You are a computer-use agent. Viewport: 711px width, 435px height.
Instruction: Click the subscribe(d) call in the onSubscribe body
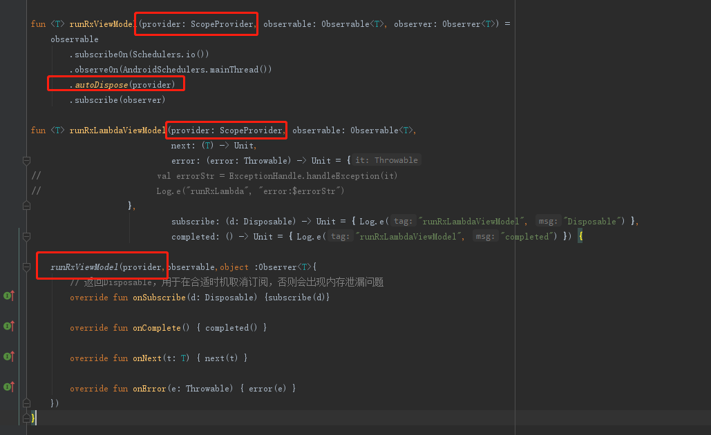tap(296, 297)
